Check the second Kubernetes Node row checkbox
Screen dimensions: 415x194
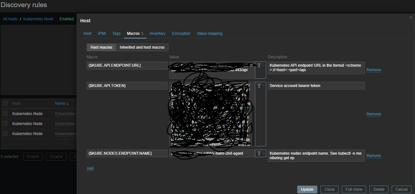click(5, 124)
